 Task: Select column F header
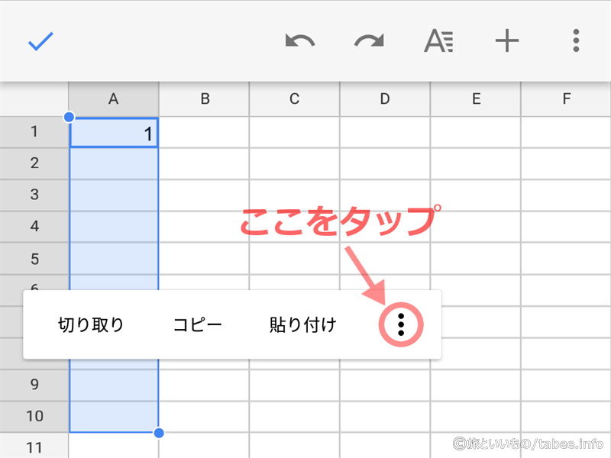566,99
